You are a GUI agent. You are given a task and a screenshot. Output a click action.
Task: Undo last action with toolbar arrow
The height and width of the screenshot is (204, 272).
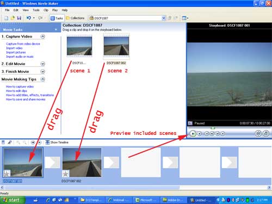tap(29, 18)
